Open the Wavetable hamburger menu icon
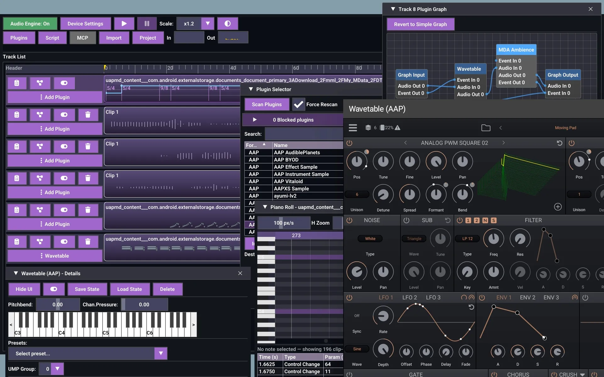Viewport: 604px width, 377px height. 353,128
